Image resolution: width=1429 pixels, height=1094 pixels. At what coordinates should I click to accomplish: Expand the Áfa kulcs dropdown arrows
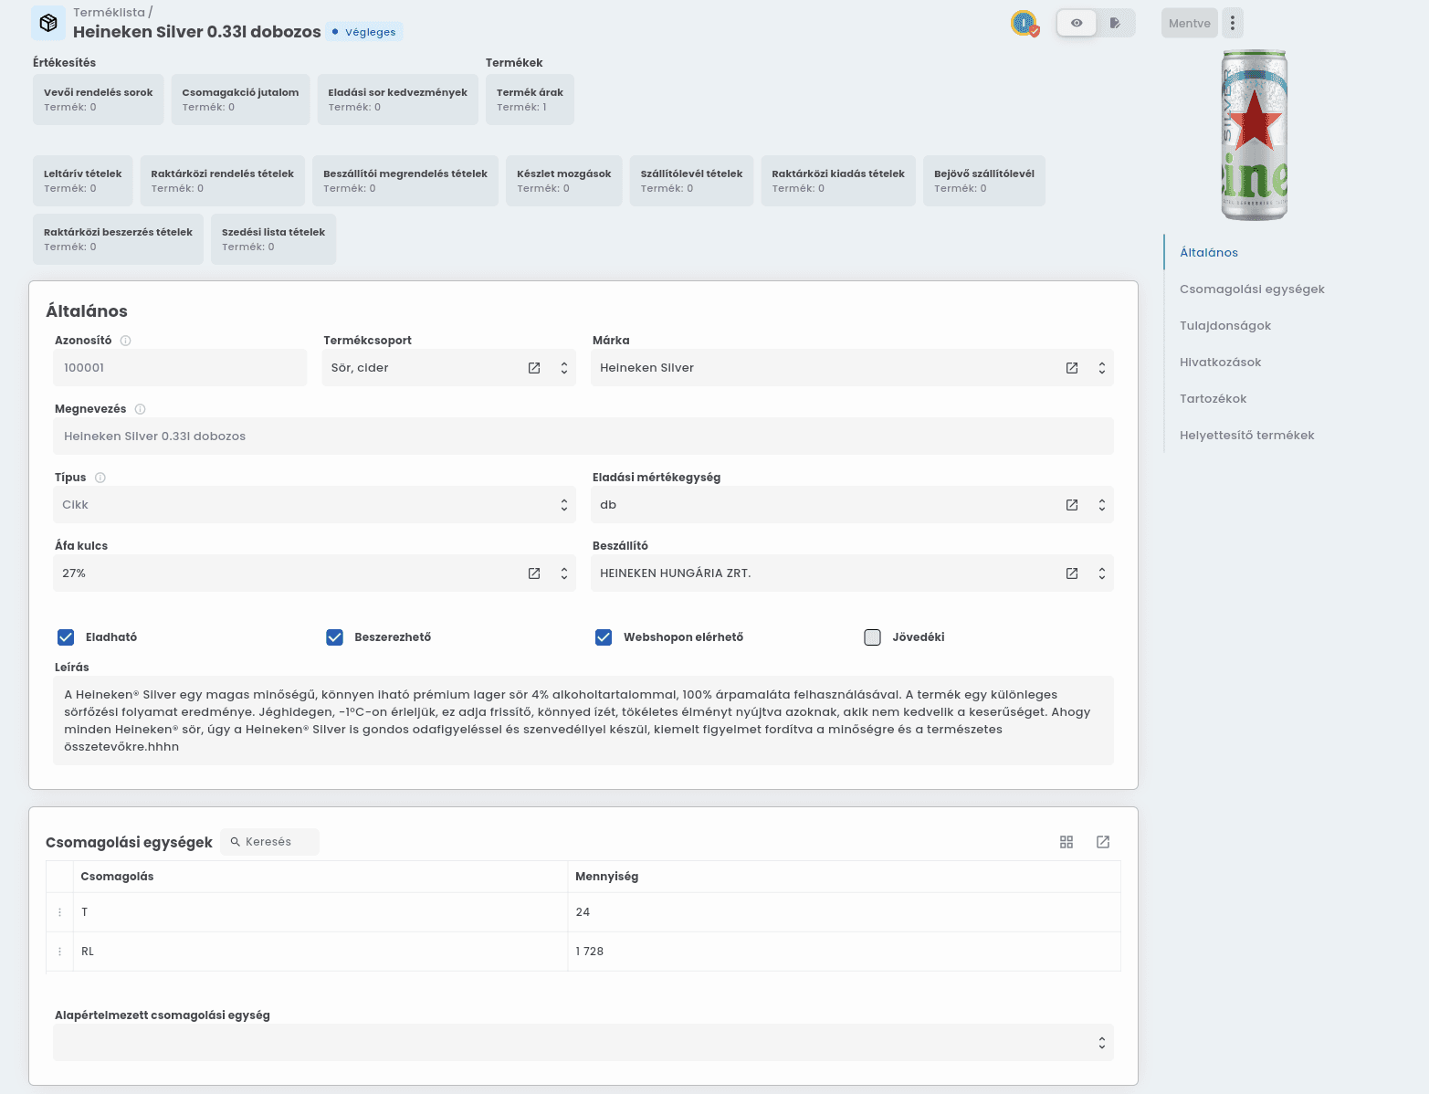point(564,573)
